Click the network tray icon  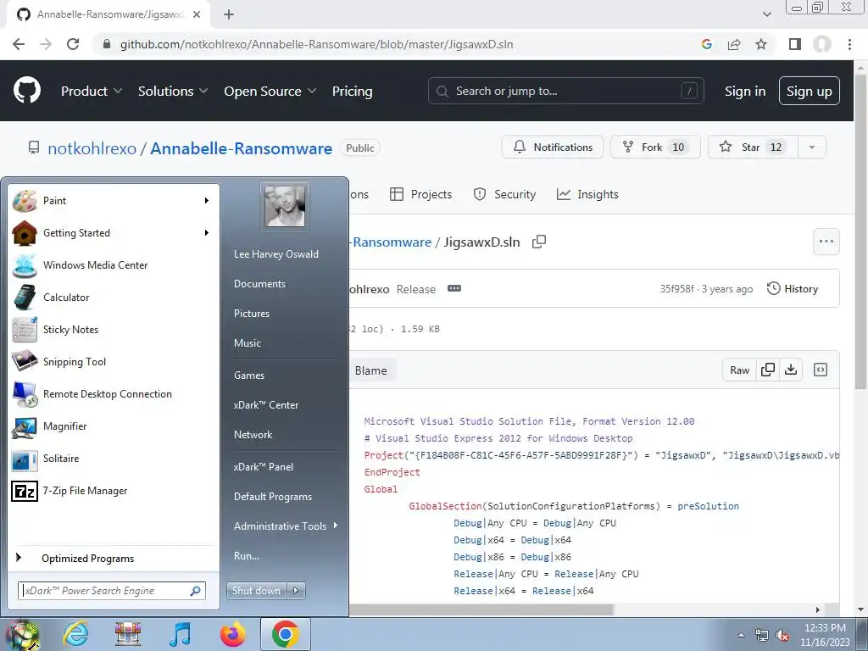click(762, 636)
